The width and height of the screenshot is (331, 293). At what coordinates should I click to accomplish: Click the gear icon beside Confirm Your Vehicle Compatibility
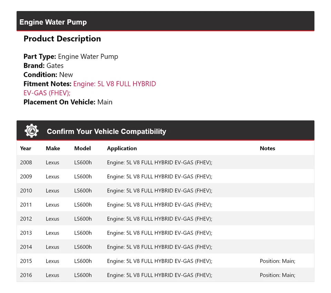coord(31,131)
